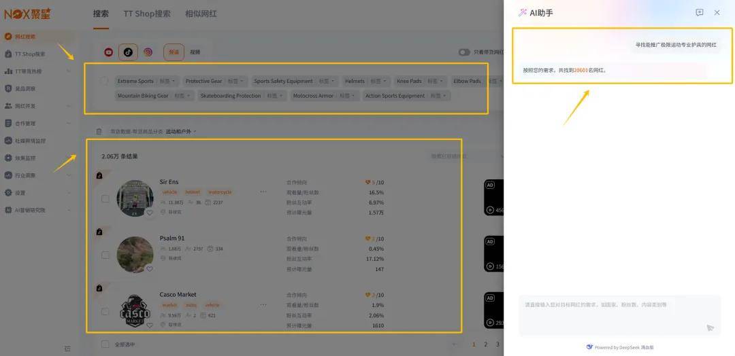The height and width of the screenshot is (356, 735).
Task: Click the send icon in AI assistant
Action: point(710,327)
